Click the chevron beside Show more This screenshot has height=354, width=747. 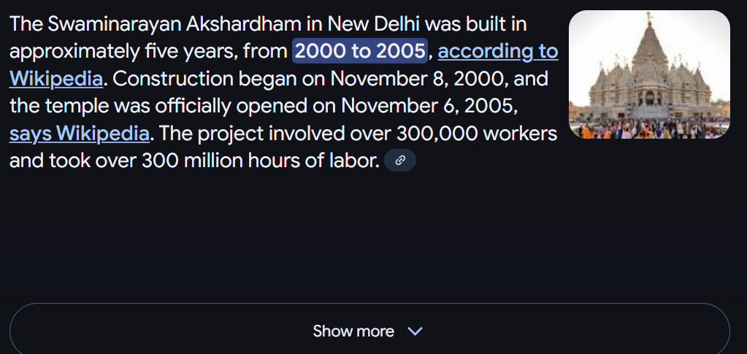pyautogui.click(x=415, y=331)
